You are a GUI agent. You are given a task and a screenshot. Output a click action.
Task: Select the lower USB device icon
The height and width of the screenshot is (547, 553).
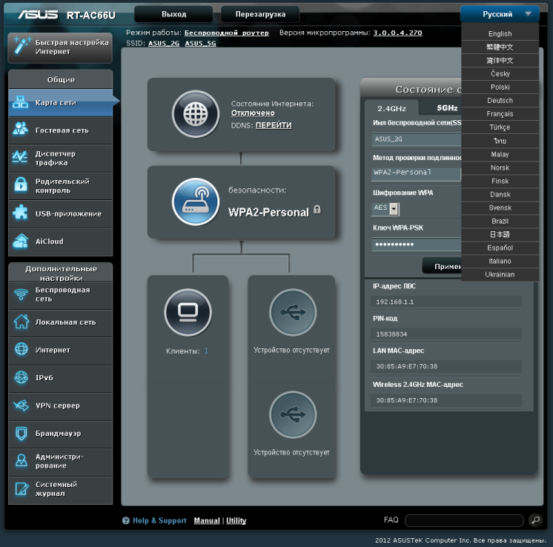coord(293,414)
